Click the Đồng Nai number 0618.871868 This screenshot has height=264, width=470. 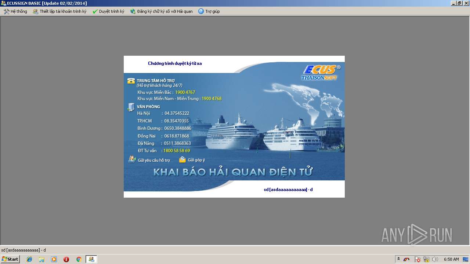click(177, 136)
